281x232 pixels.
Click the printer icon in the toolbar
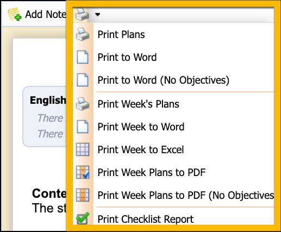pos(82,14)
